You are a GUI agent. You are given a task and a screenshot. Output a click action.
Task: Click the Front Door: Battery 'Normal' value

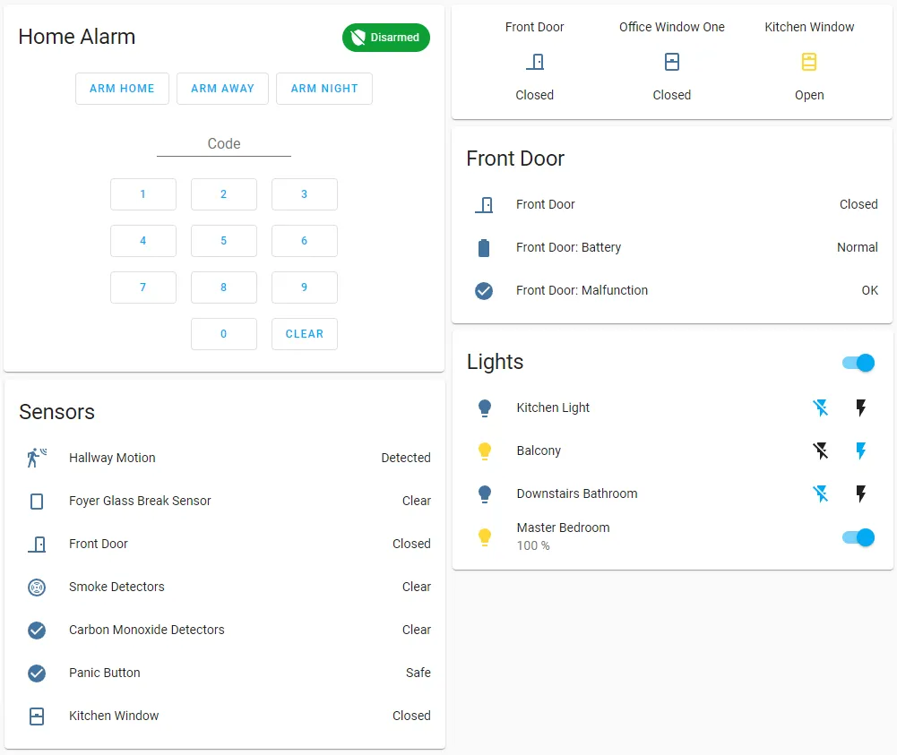pyautogui.click(x=857, y=247)
